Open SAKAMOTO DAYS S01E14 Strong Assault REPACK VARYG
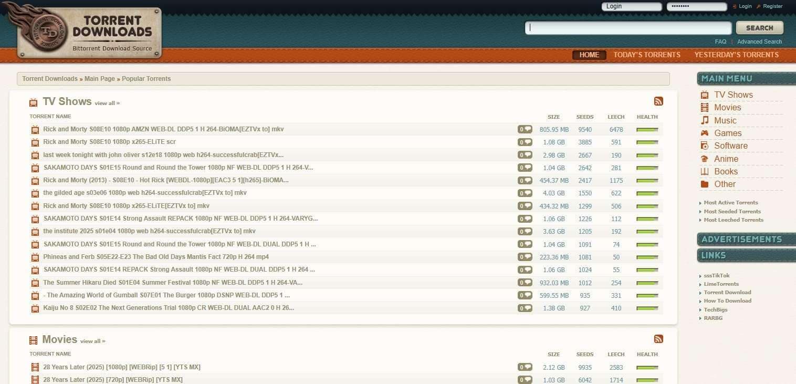The height and width of the screenshot is (384, 796). point(181,219)
